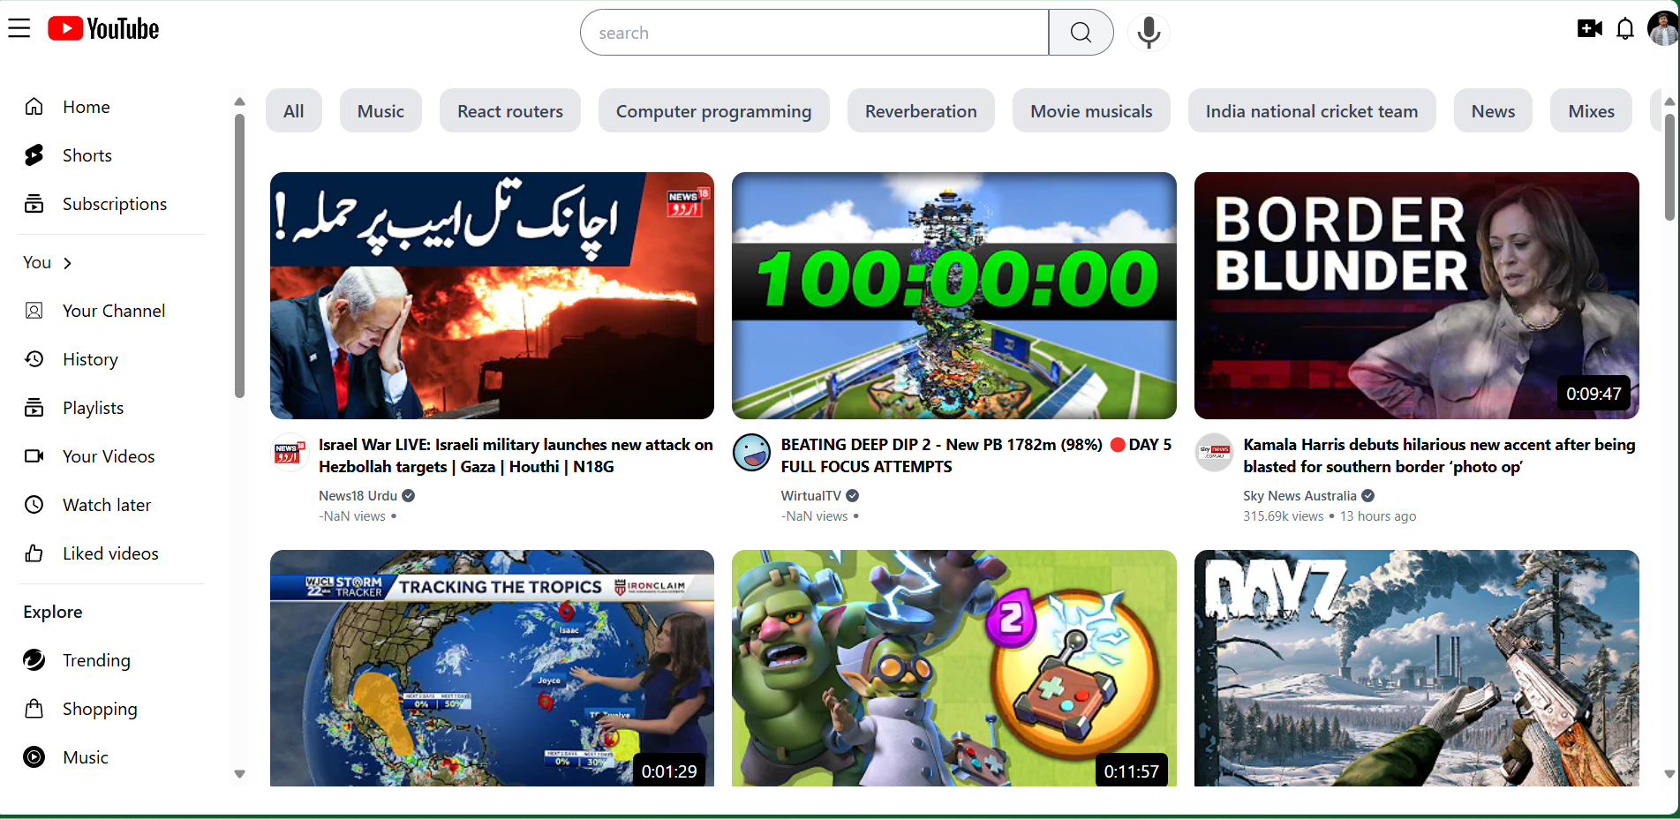The image size is (1680, 820).
Task: Click the search magnifier button
Action: click(x=1081, y=33)
